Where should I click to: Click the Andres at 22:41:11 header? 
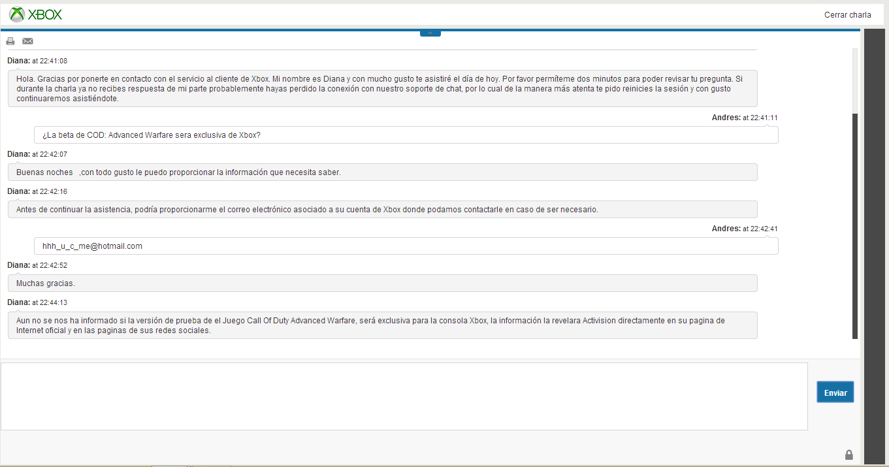point(745,118)
